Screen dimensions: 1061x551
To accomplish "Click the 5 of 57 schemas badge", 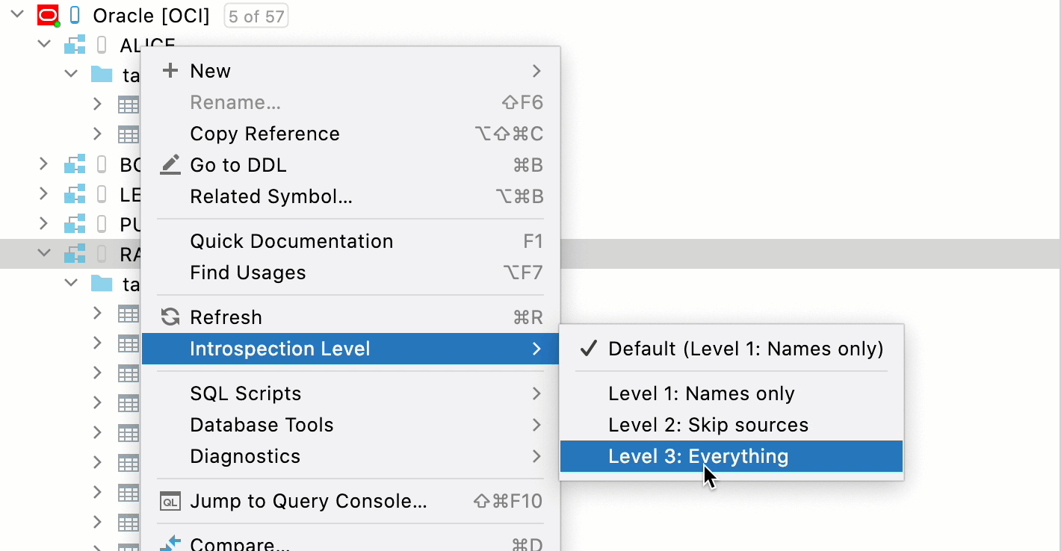I will (x=256, y=16).
